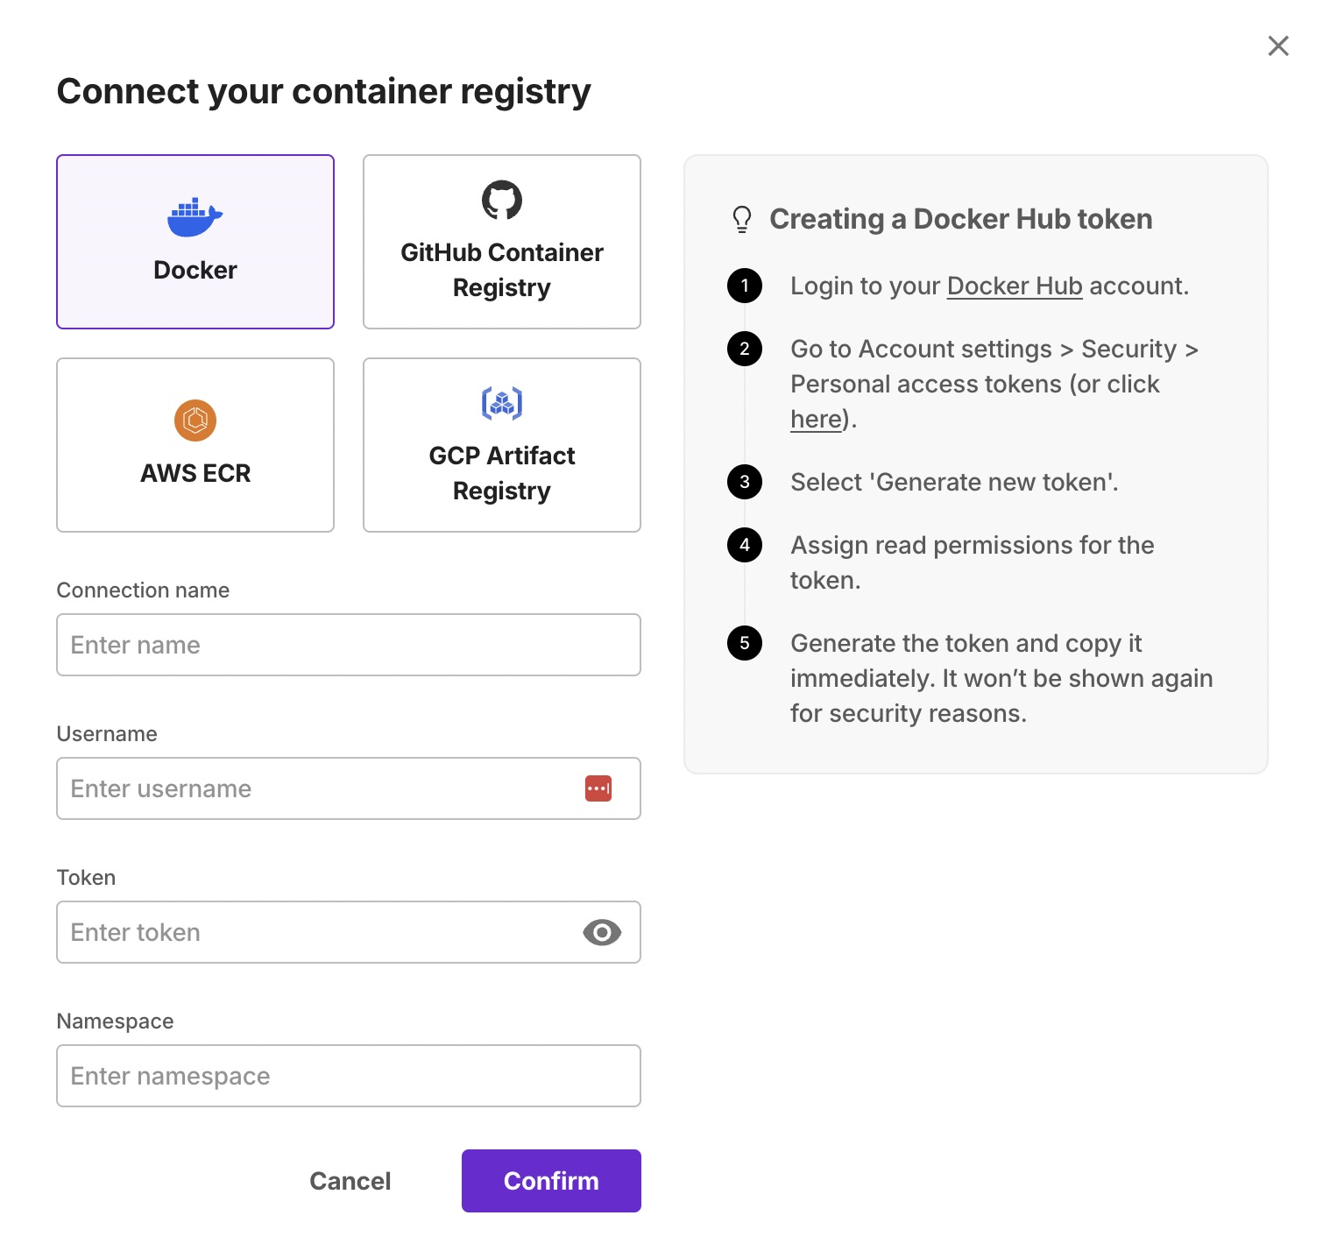The image size is (1323, 1258).
Task: Click the Confirm button
Action: click(551, 1181)
